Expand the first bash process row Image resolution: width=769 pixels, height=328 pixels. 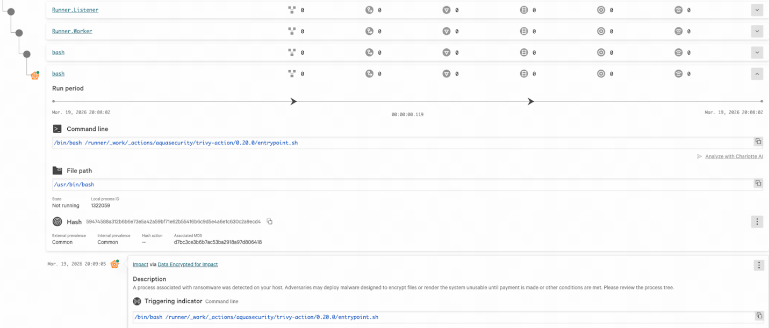(757, 53)
